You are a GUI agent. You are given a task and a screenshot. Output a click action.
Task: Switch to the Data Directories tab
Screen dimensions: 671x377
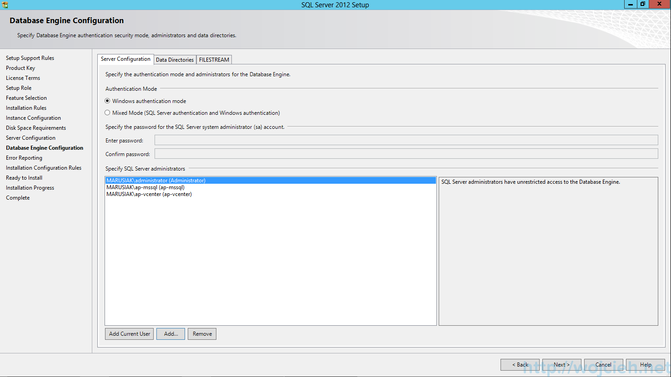click(175, 60)
